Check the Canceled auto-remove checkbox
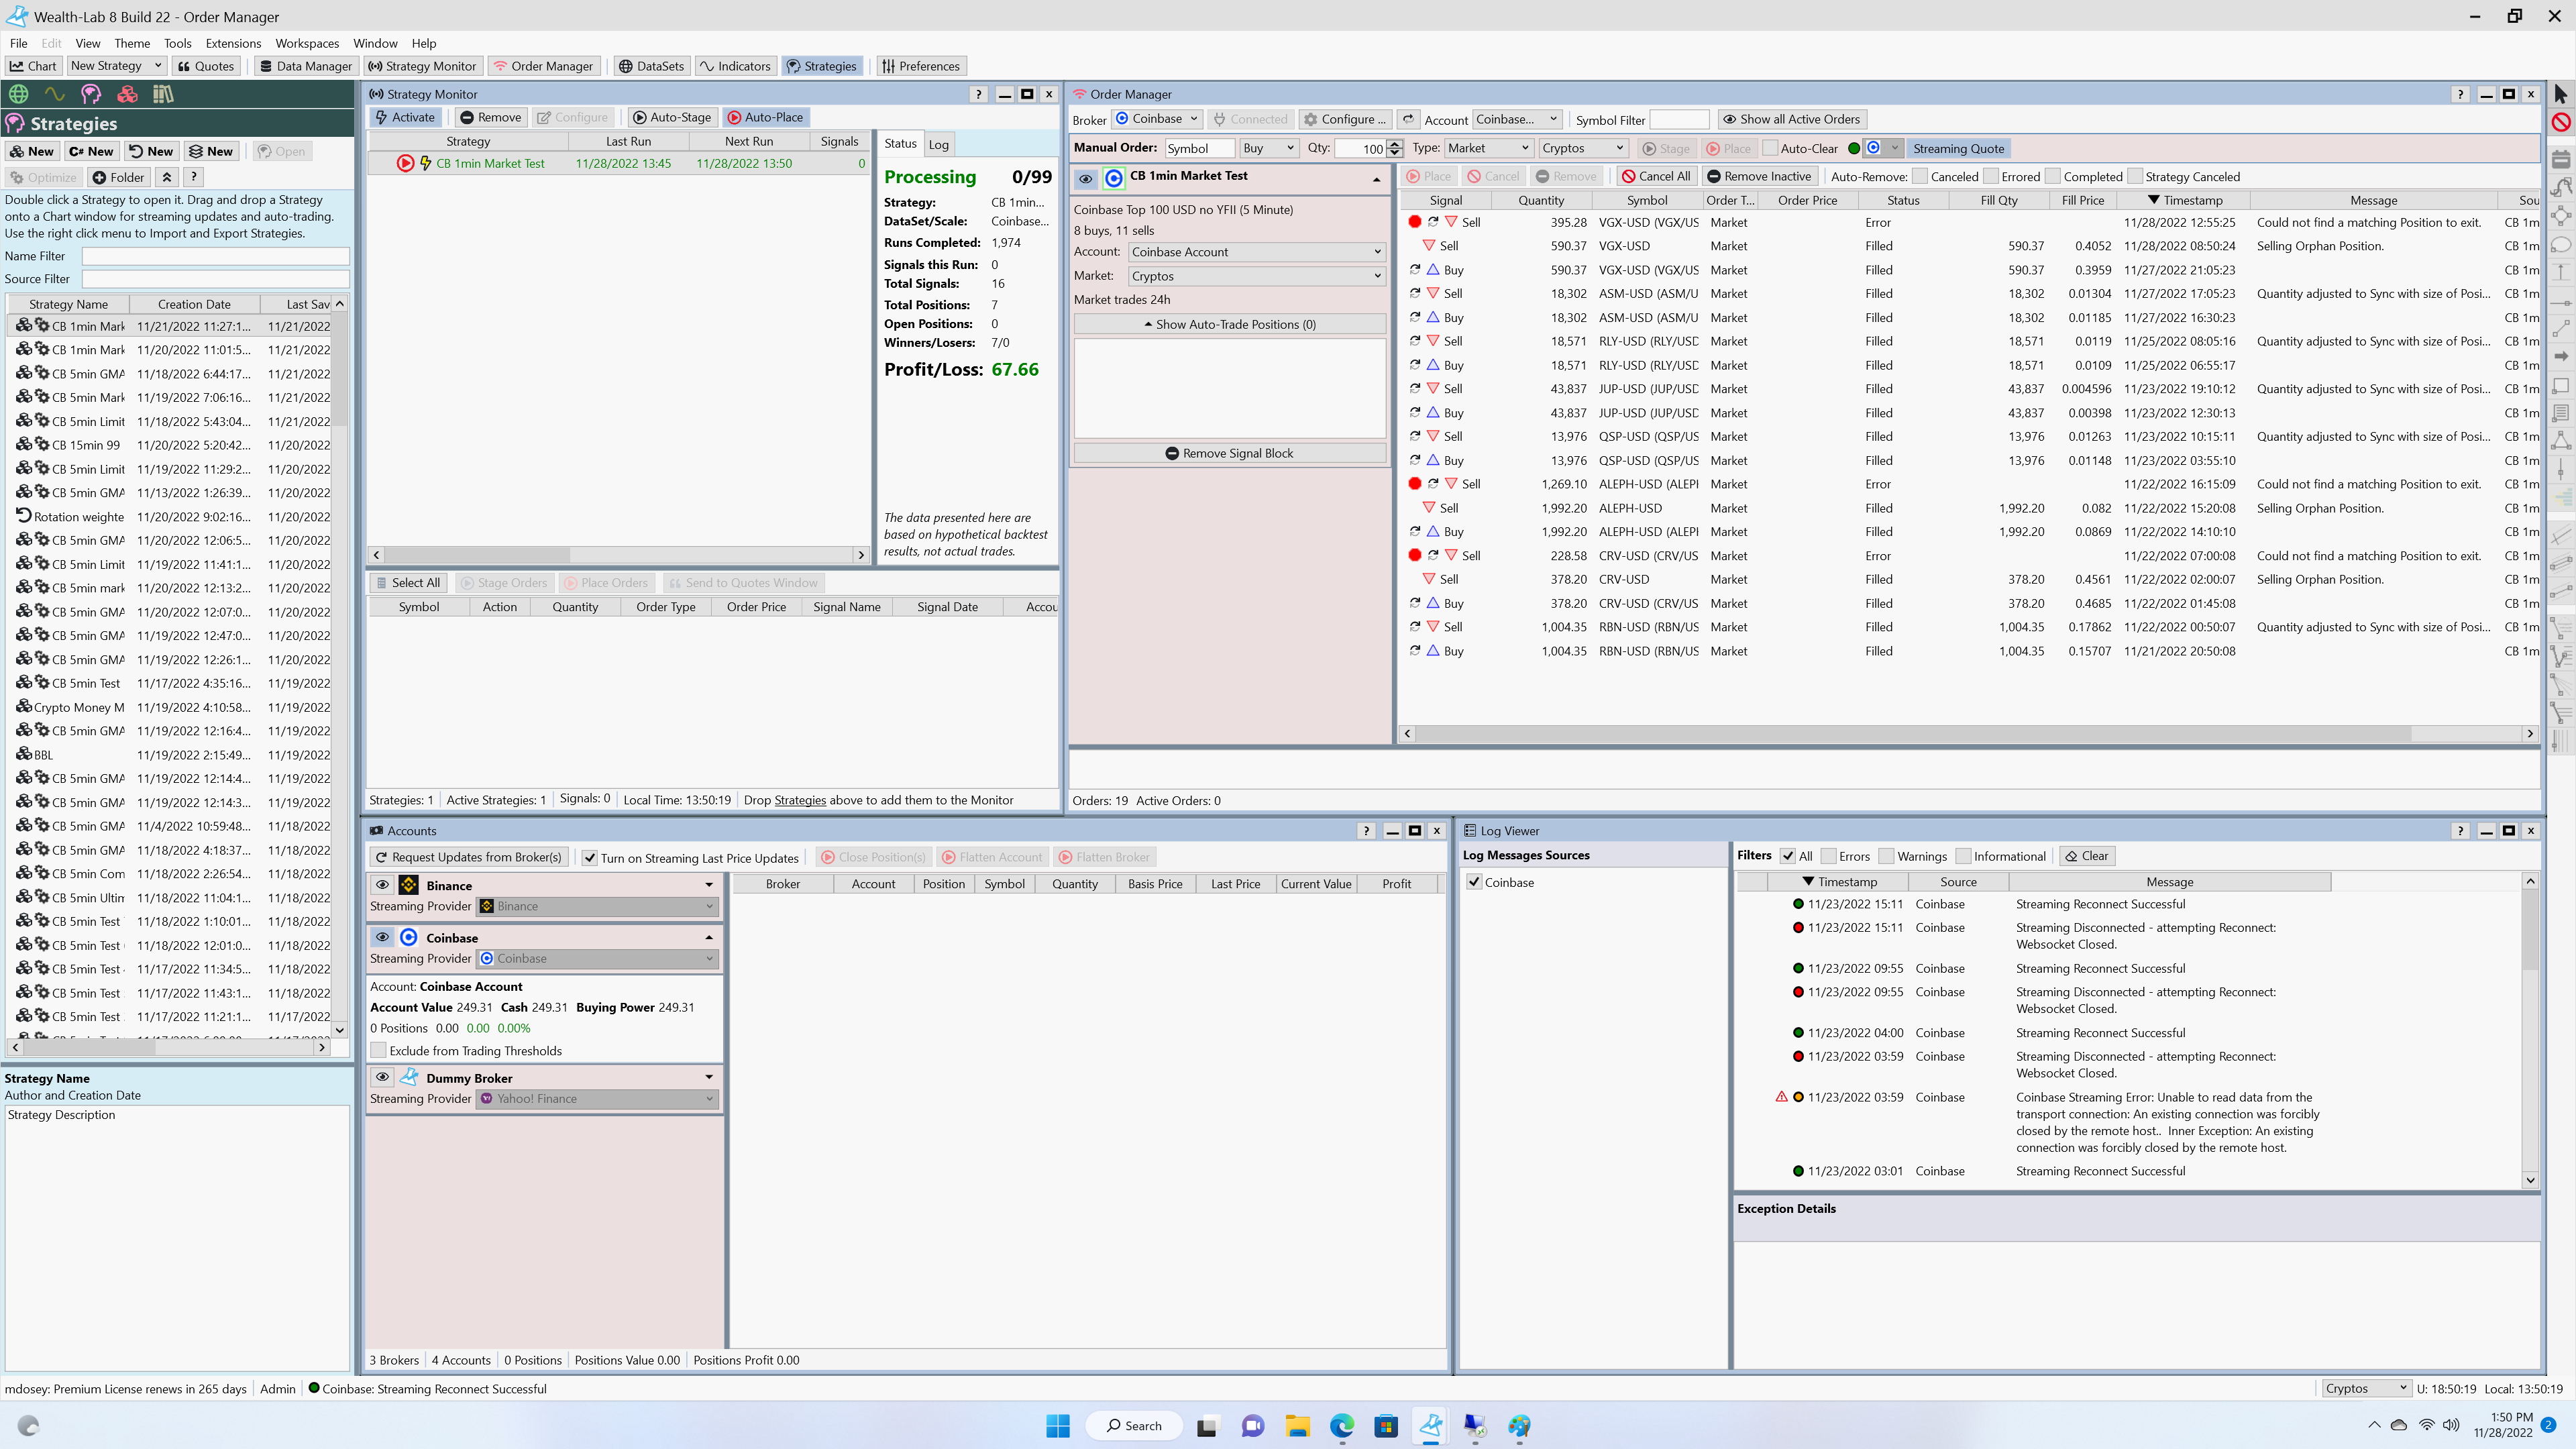The width and height of the screenshot is (2576, 1449). [1919, 176]
